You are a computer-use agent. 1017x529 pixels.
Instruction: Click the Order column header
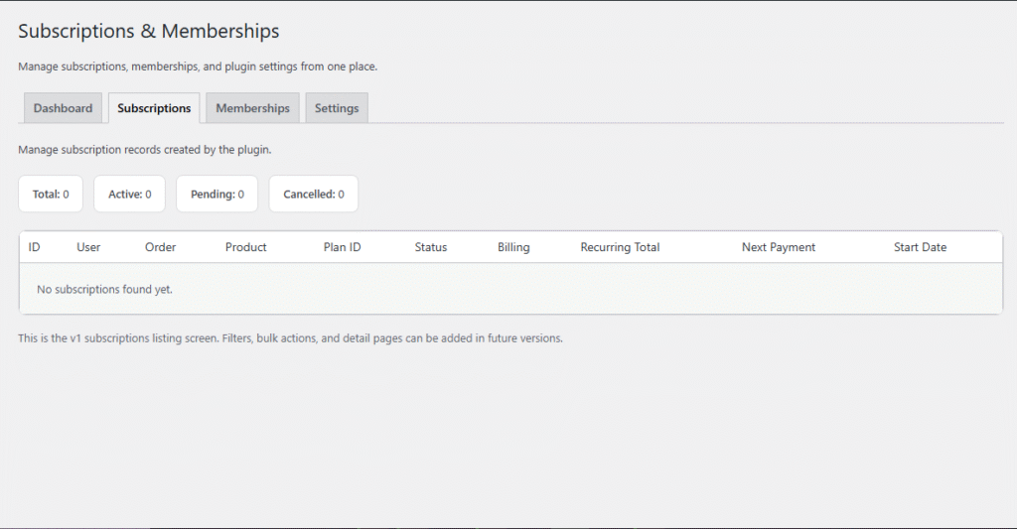pyautogui.click(x=160, y=247)
